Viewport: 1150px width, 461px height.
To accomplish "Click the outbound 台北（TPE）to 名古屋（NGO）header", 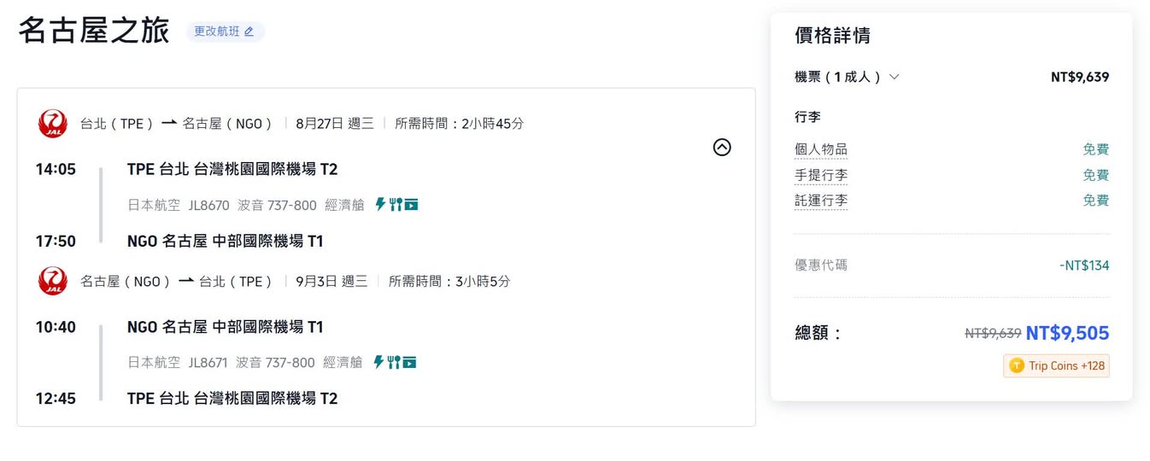I will [x=176, y=124].
